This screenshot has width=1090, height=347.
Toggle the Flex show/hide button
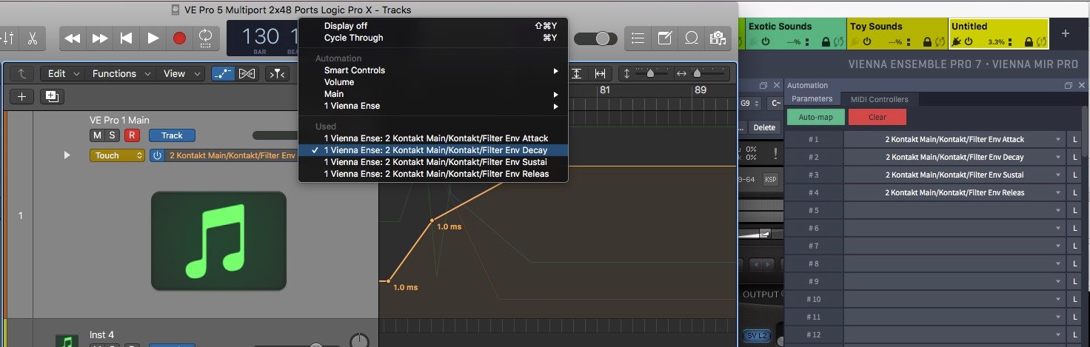[247, 73]
